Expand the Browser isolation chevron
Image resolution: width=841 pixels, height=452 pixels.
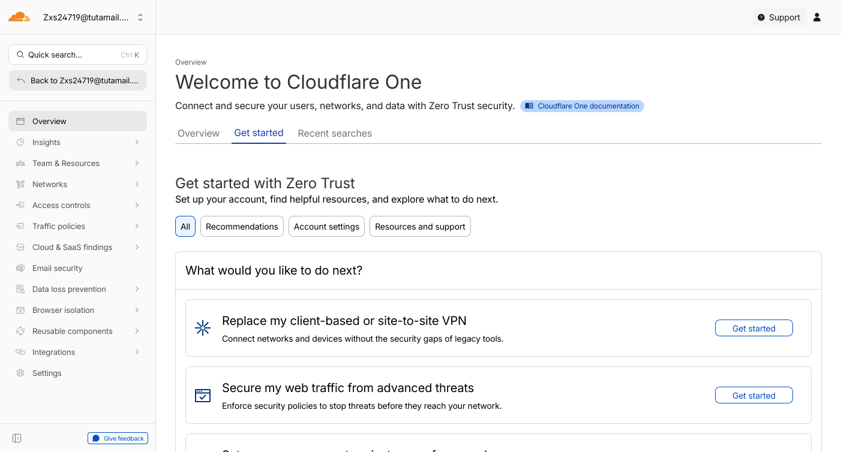coord(137,310)
